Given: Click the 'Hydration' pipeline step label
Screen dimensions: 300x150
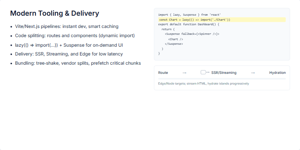Looking at the screenshot, I should coord(277,73).
